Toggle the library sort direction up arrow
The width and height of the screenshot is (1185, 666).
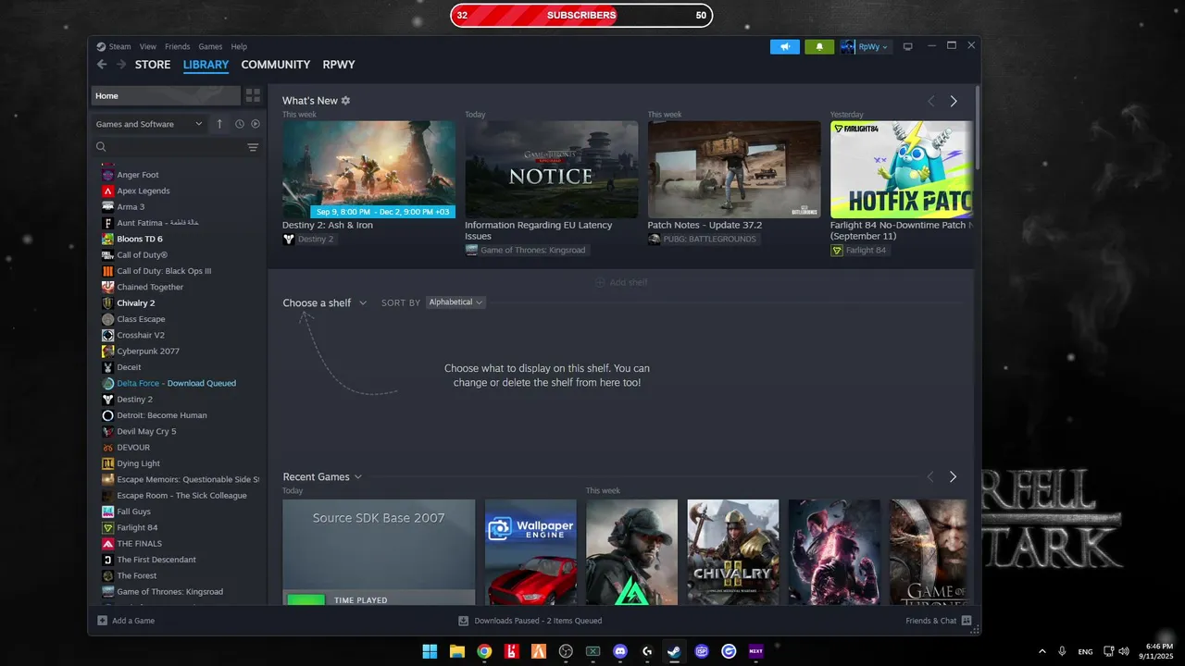219,124
